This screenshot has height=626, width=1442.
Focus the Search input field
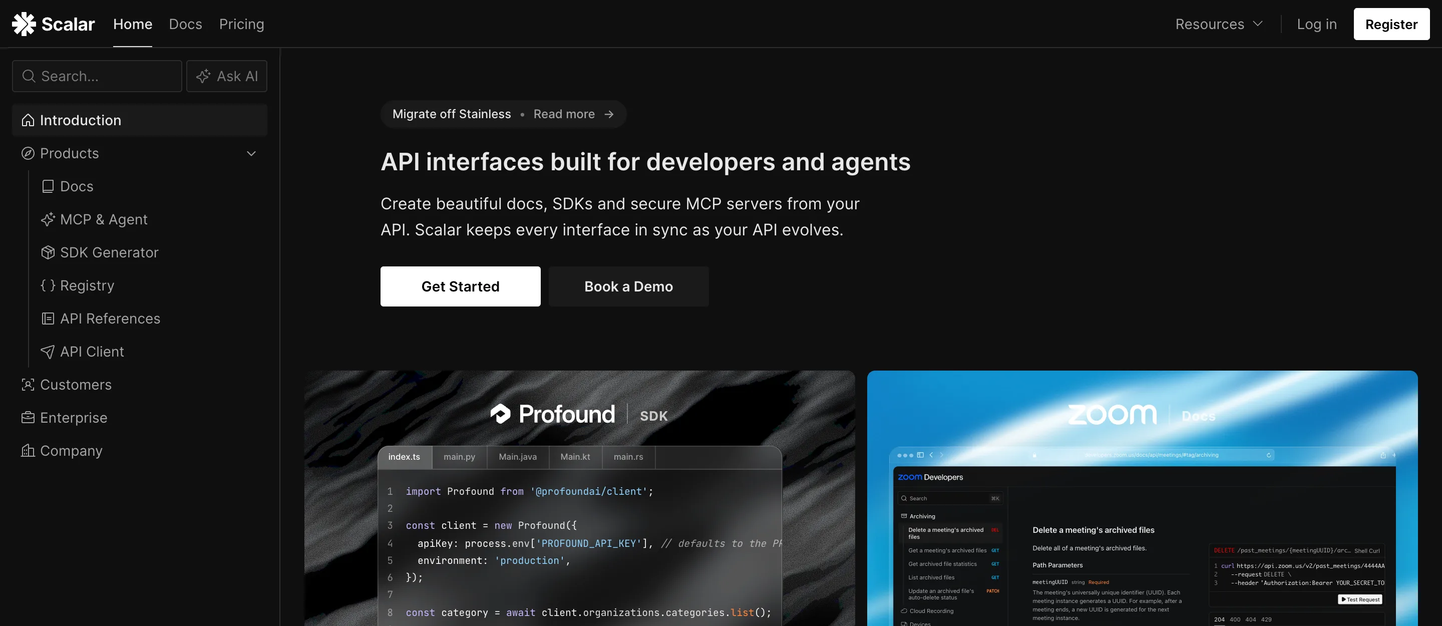[97, 76]
